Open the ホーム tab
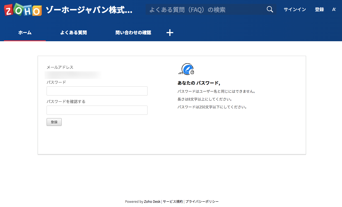 tap(25, 33)
